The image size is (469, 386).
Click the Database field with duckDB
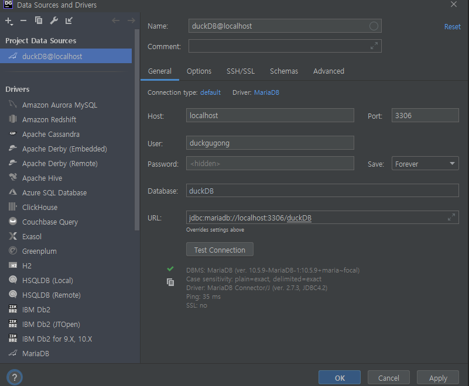(323, 191)
